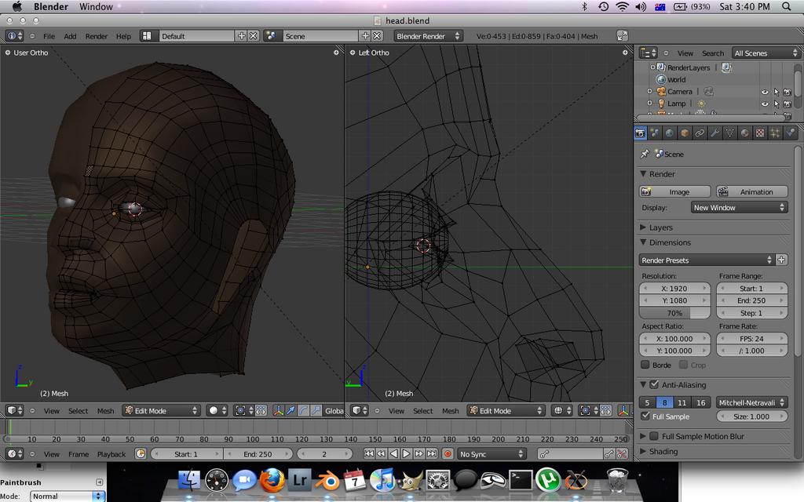Open the Physics properties tab
804x502 pixels.
(790, 133)
